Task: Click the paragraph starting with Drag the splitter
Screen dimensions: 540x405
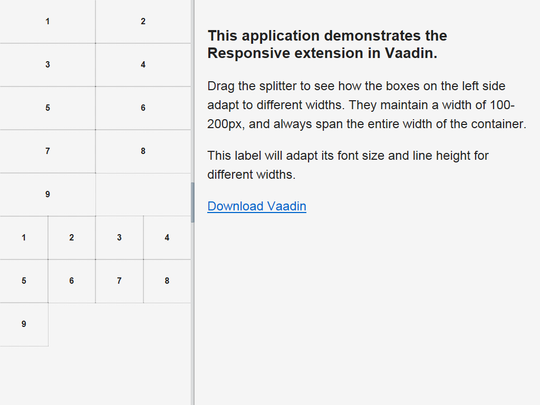Action: tap(367, 105)
